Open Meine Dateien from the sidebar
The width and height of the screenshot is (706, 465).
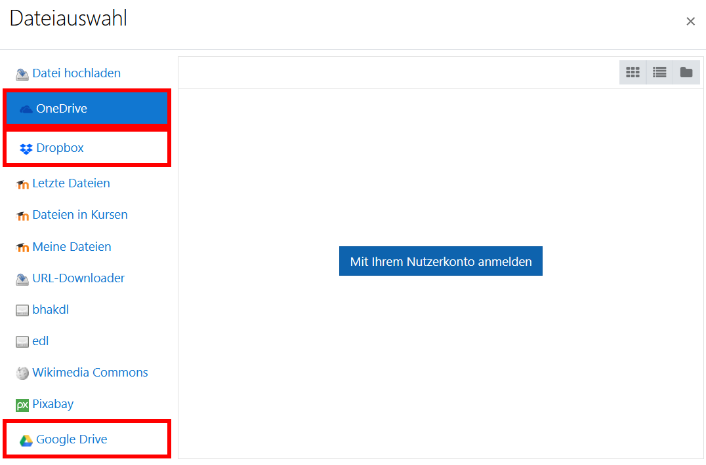click(x=71, y=246)
